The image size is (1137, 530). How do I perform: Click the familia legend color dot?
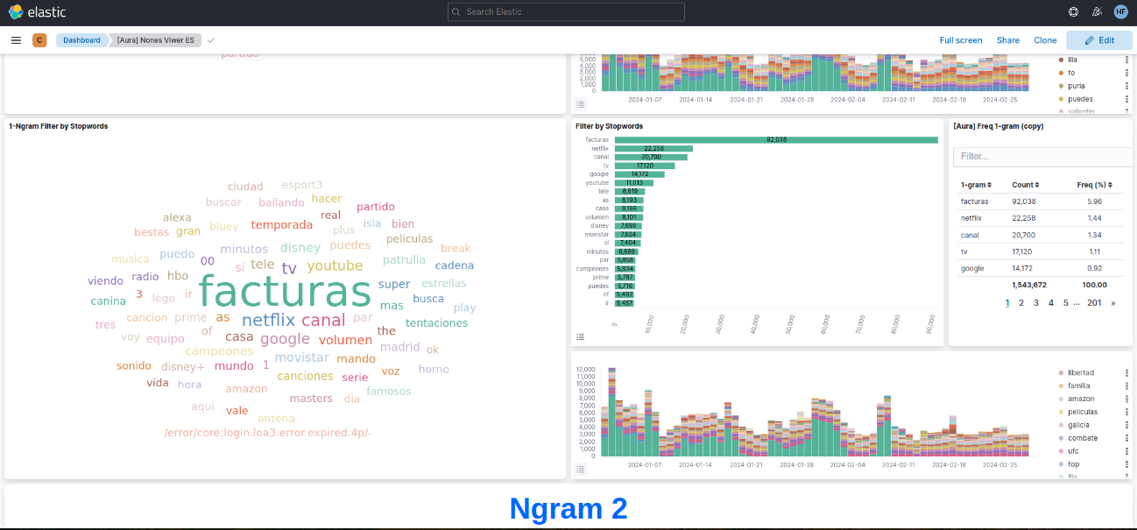point(1062,385)
